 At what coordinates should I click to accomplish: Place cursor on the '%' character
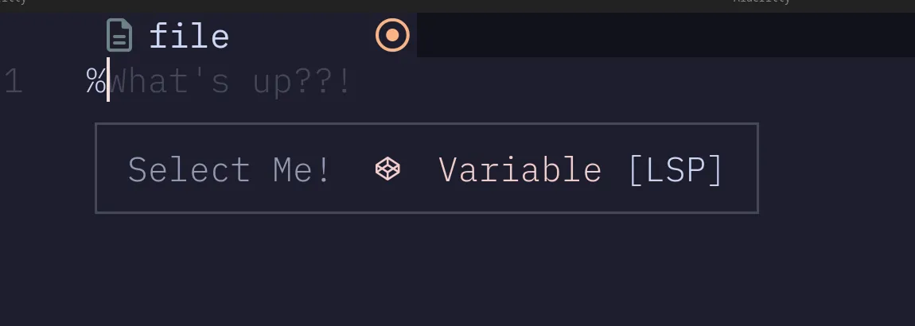95,82
